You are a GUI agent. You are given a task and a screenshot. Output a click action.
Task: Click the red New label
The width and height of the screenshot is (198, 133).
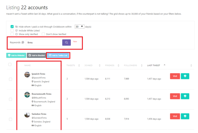point(75,42)
